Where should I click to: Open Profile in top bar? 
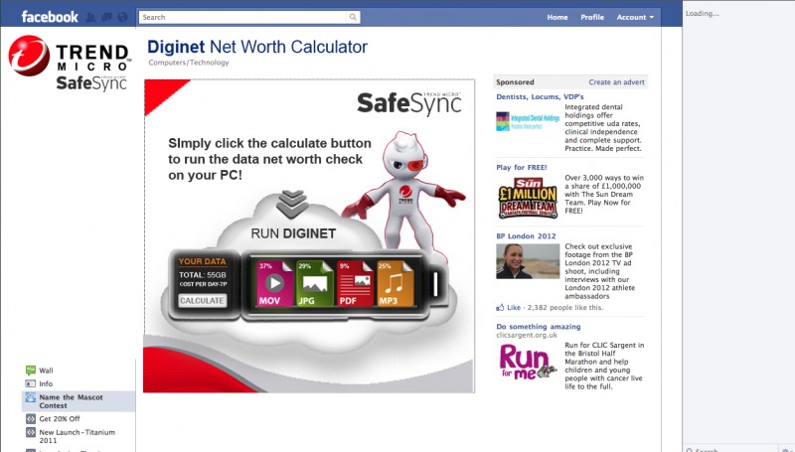pos(592,17)
